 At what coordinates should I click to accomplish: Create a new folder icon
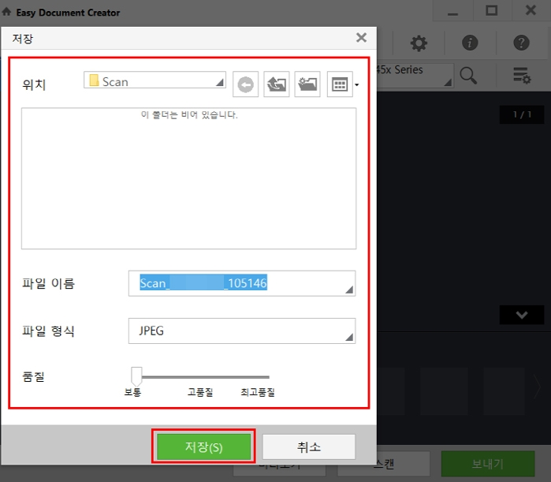tap(307, 84)
